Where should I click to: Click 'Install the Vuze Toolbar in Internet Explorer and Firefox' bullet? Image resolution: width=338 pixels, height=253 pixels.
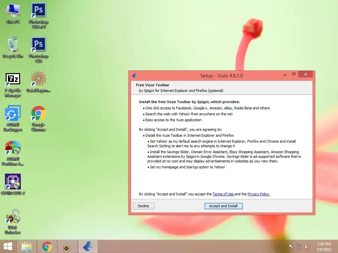(189, 135)
